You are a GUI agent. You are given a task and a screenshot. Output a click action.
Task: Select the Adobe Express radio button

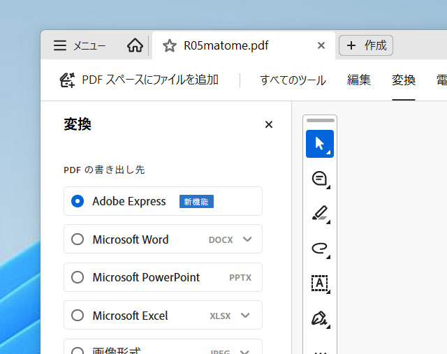(78, 201)
